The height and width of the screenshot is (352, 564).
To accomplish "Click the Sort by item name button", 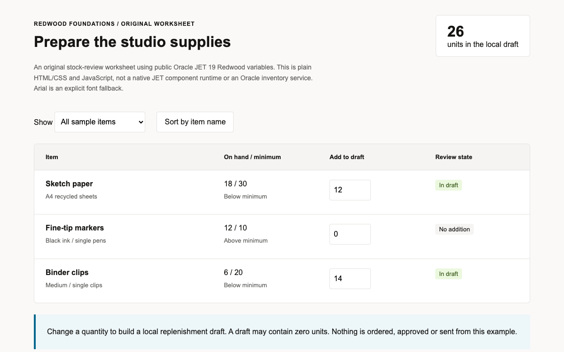I will (195, 122).
